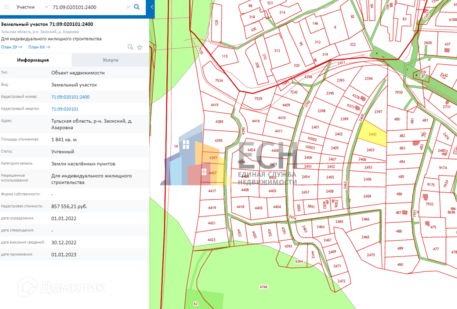
Task: Click the zoom-to-object icon
Action: (130, 47)
